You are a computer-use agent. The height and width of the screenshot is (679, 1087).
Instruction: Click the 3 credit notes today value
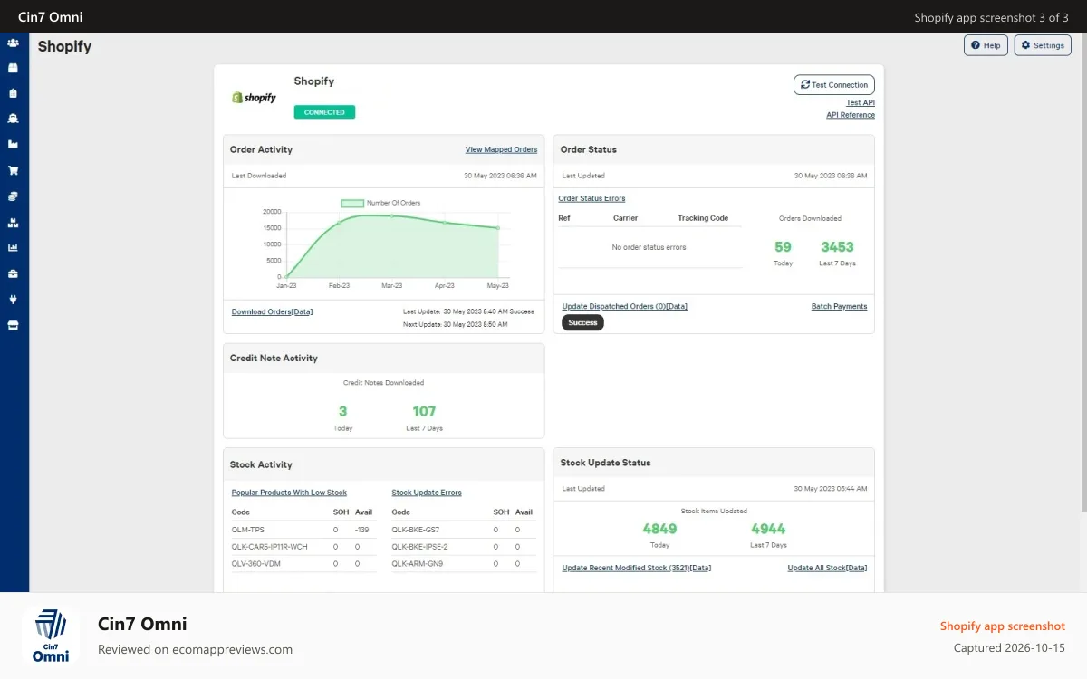tap(342, 411)
